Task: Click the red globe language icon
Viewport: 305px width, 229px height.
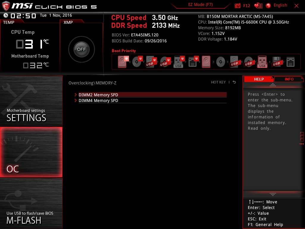Action: 268,6
